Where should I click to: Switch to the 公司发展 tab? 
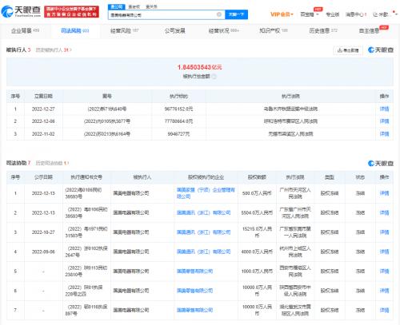pyautogui.click(x=175, y=31)
